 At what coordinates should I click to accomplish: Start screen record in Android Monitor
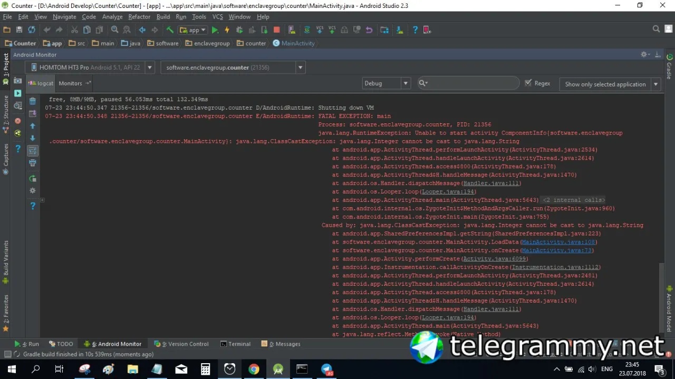pos(17,93)
